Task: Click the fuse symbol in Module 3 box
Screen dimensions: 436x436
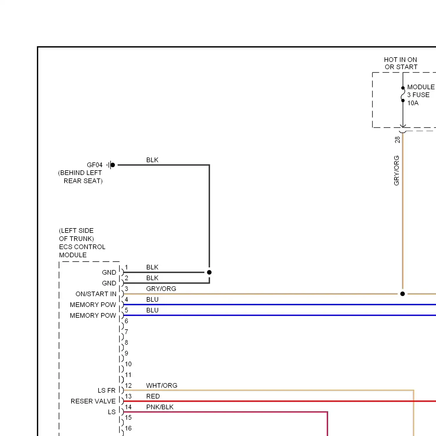Action: click(403, 94)
